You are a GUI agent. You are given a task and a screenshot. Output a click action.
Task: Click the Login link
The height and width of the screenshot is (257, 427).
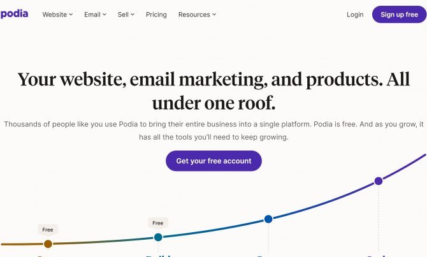[x=355, y=15]
